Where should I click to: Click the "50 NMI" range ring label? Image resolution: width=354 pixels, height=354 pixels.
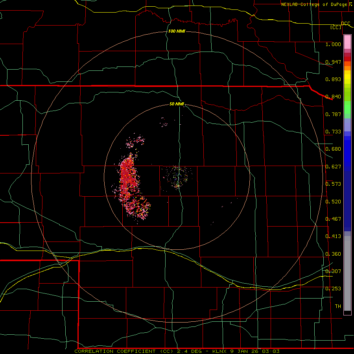[x=177, y=104]
